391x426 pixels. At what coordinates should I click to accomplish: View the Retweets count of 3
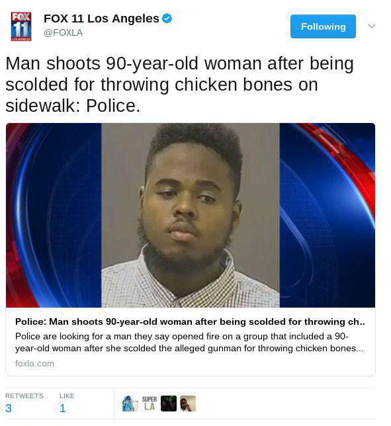tap(9, 408)
